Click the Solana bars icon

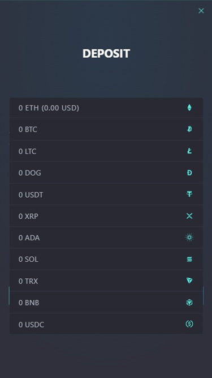coord(189,259)
